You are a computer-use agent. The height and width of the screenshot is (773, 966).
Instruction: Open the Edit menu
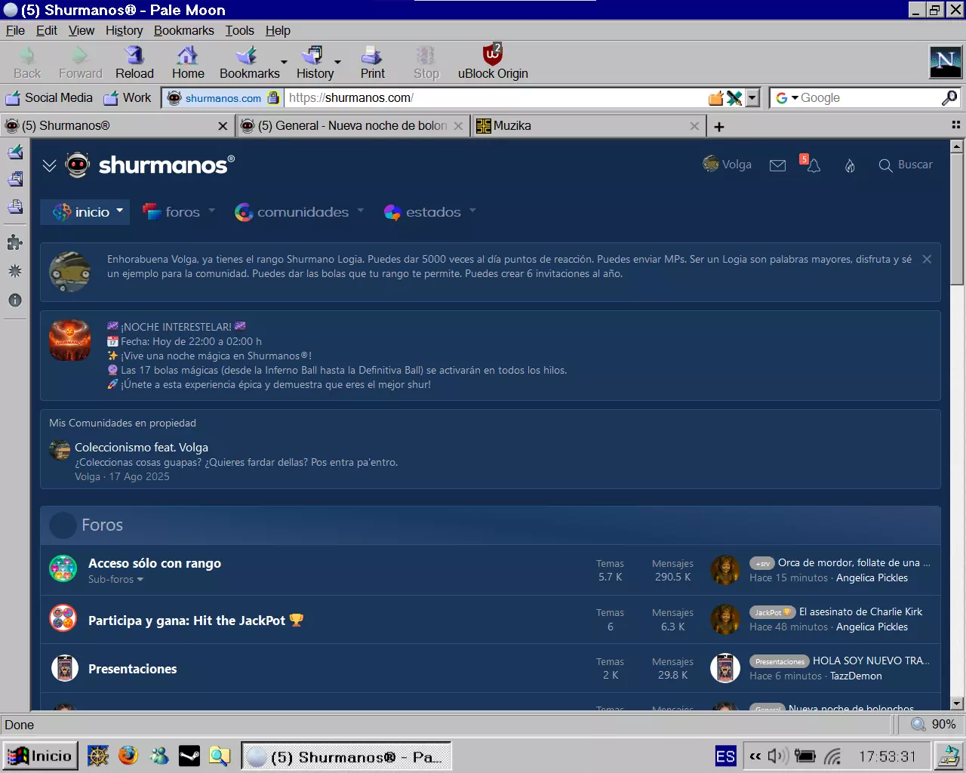pyautogui.click(x=47, y=30)
